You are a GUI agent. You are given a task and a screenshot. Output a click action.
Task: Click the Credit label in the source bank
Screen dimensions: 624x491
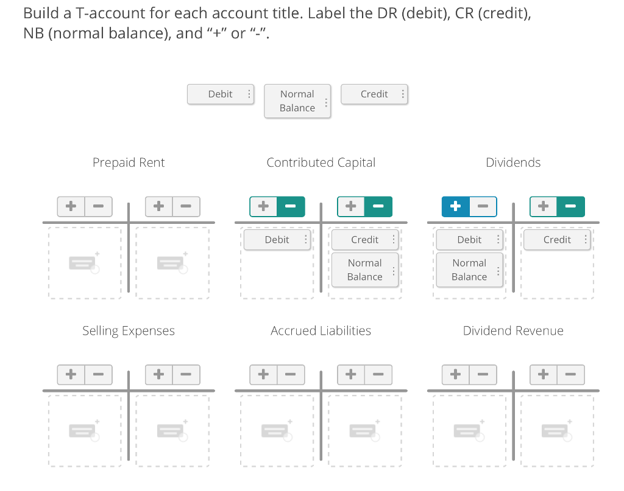[374, 94]
